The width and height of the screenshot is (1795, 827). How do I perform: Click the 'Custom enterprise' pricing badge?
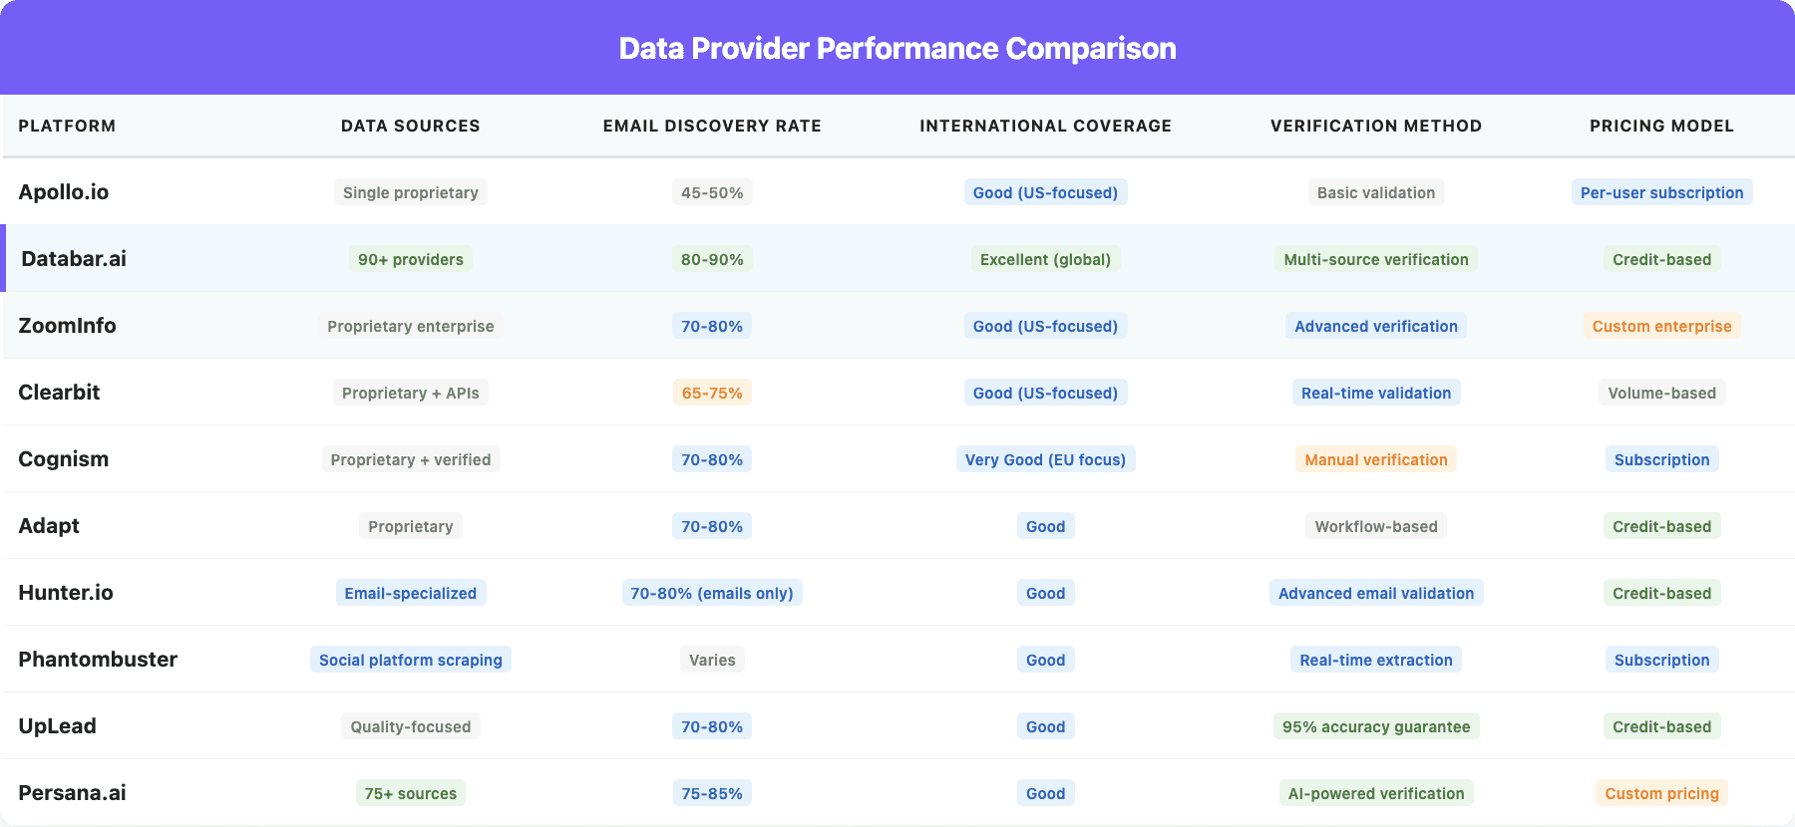tap(1661, 326)
